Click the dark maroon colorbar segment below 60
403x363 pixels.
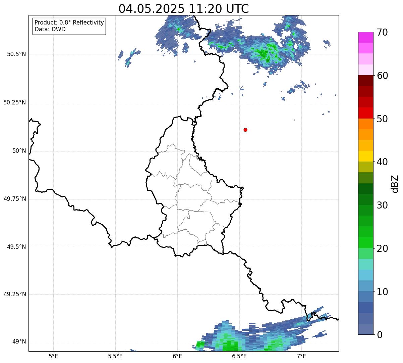coord(365,81)
